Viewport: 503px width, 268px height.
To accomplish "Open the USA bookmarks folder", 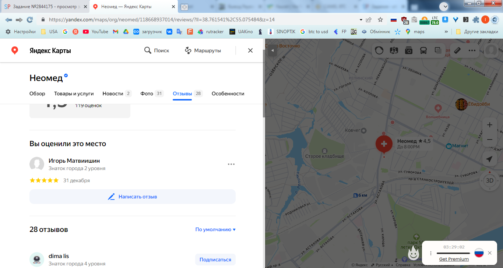I will click(49, 32).
